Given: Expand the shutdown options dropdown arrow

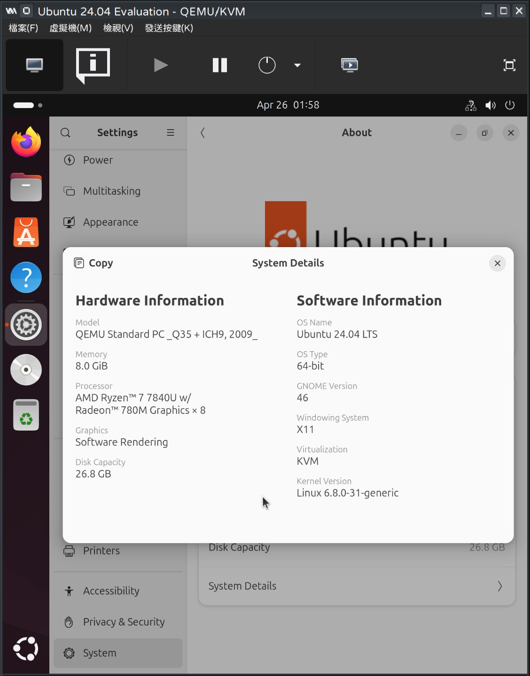Looking at the screenshot, I should 297,65.
